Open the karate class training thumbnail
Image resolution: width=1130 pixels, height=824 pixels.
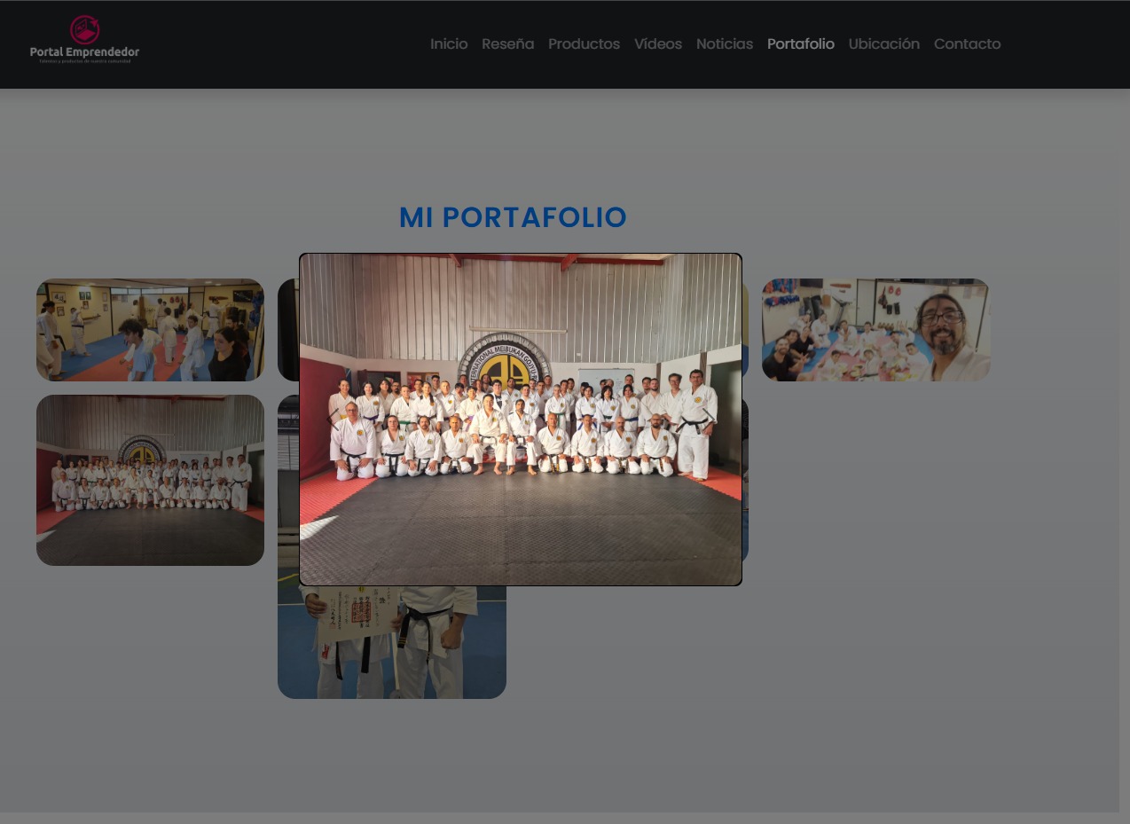(150, 330)
